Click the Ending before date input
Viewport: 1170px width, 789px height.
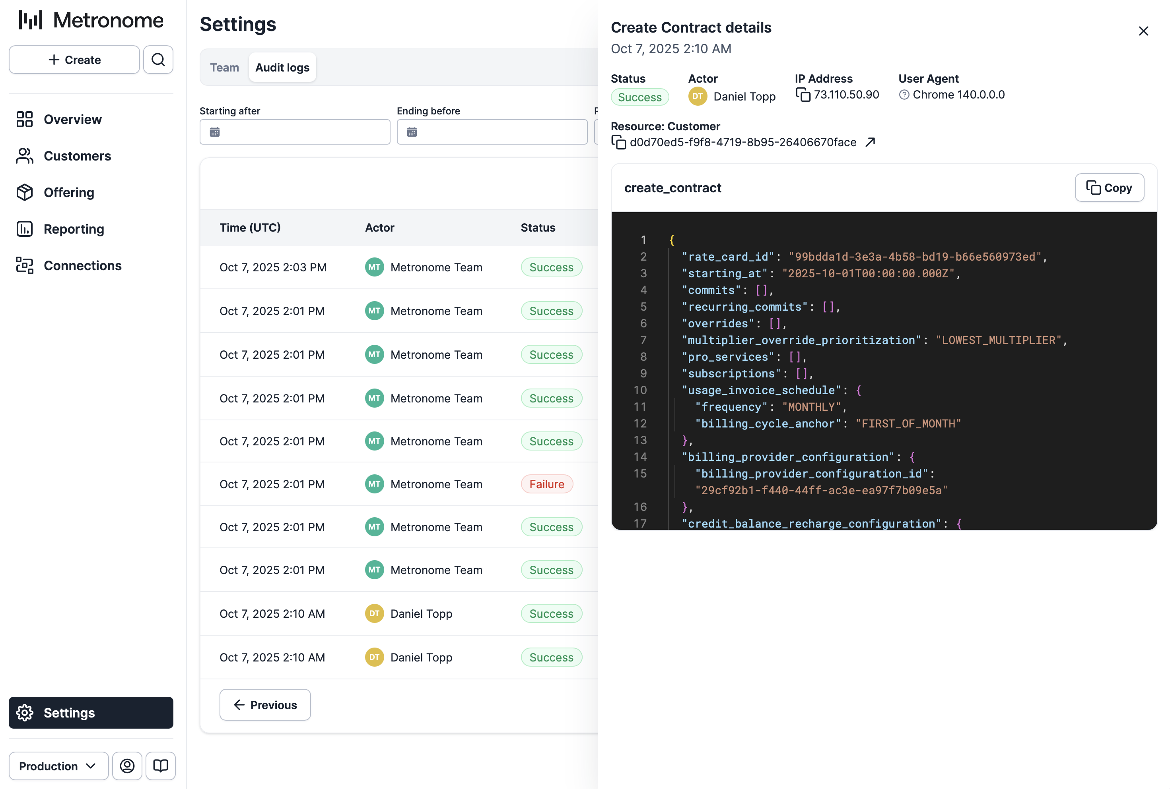click(492, 132)
